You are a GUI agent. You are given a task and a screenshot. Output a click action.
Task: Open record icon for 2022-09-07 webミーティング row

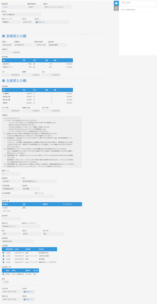pyautogui.click(x=4, y=256)
